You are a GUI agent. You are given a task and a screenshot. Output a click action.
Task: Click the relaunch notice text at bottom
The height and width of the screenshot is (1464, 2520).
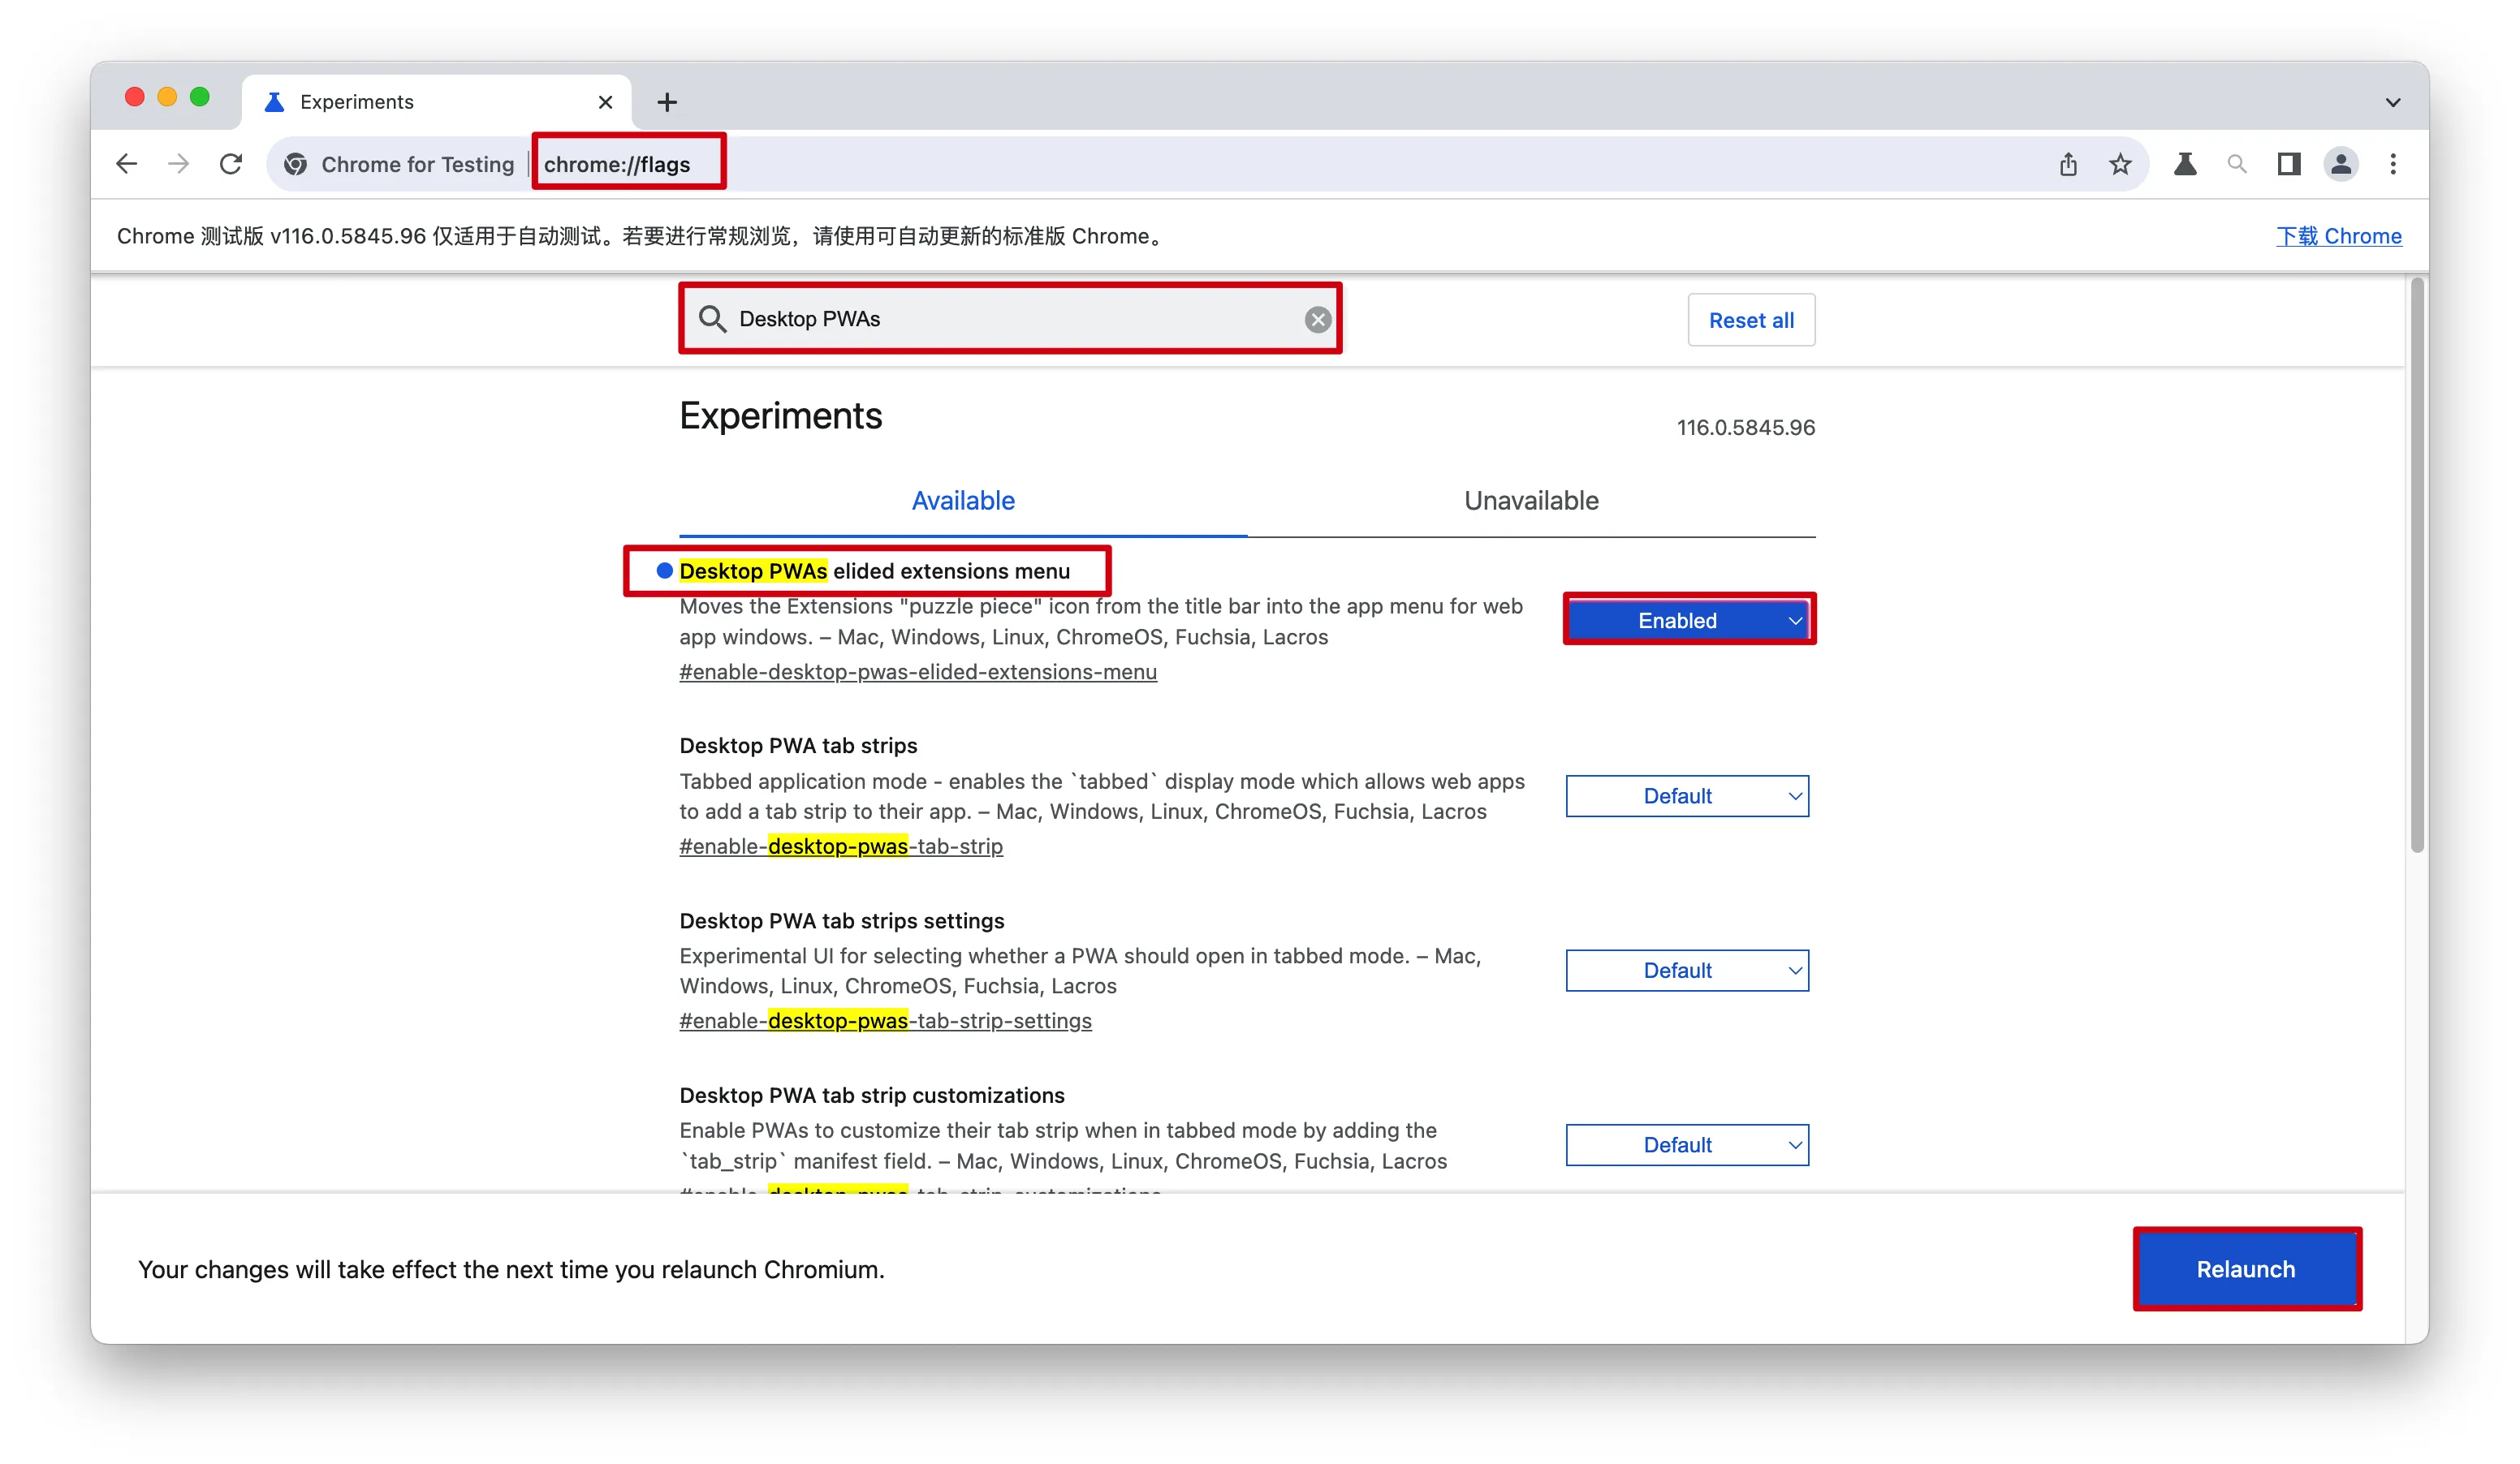511,1269
